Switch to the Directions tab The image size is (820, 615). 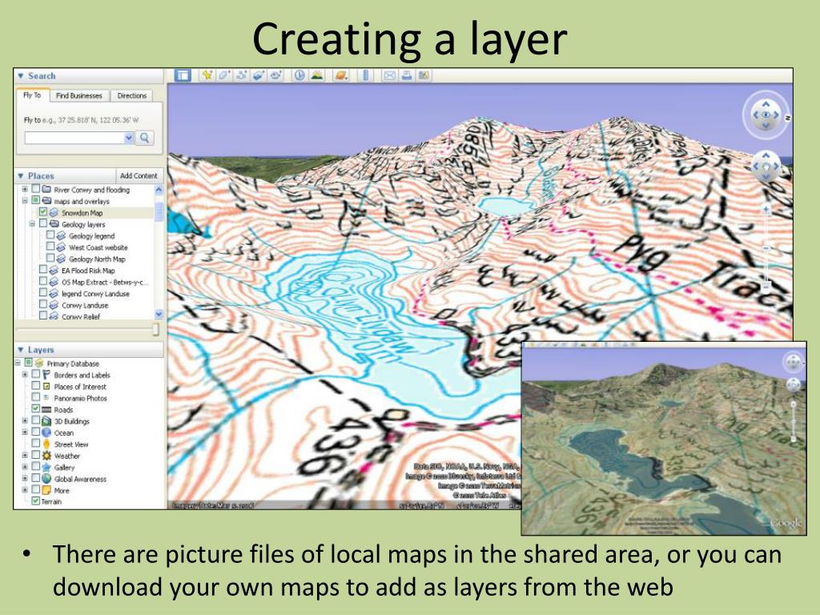coord(132,96)
